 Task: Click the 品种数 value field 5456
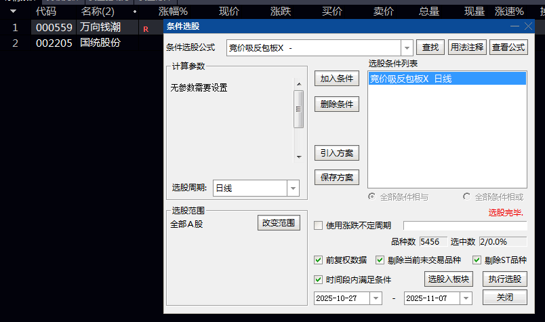tap(433, 242)
